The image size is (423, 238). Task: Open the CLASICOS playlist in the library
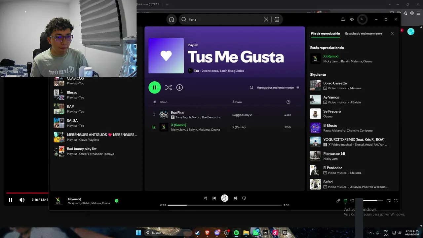[96, 81]
